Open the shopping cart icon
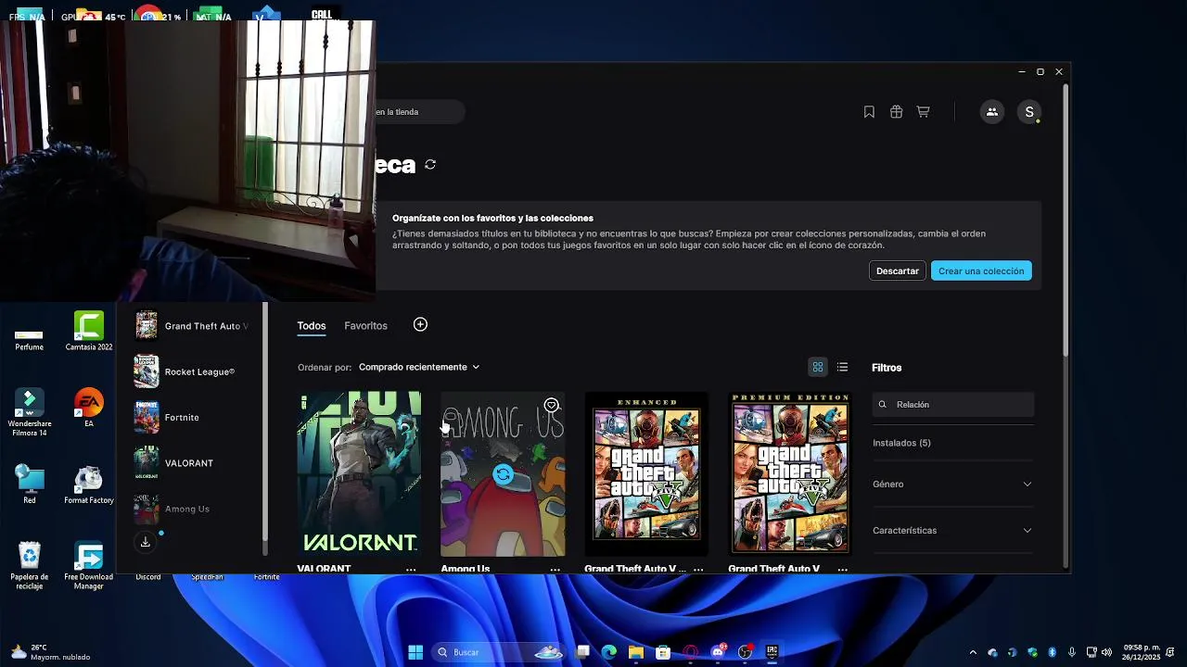 pos(923,112)
